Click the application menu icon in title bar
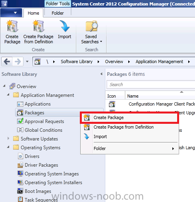 pos(4,4)
